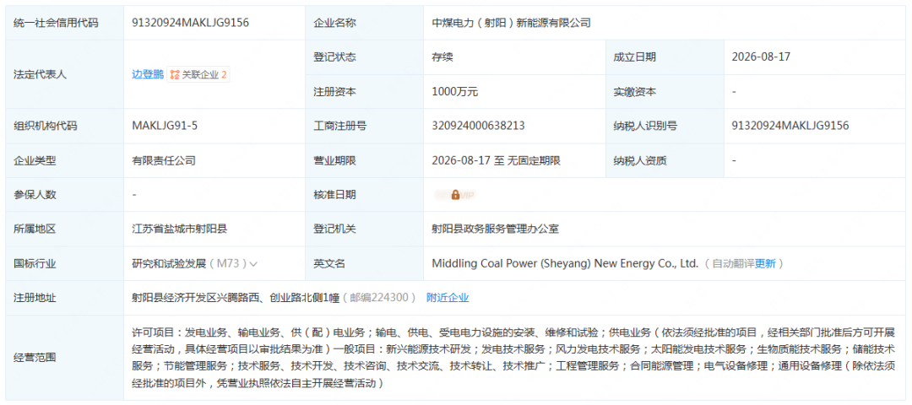The height and width of the screenshot is (405, 912).
Task: Click the 英文名 label
Action: click(329, 264)
